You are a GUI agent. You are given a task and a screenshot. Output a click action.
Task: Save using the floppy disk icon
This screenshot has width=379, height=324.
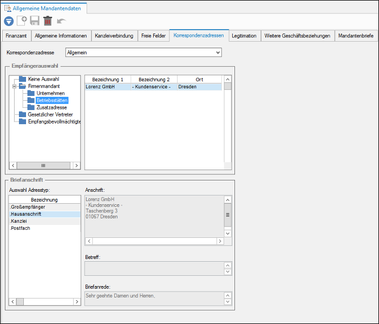point(35,21)
